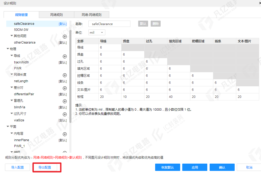Viewport: 261px width, 173px height.
Task: Collapse the 过孔尺寸 group
Action: 12,114
